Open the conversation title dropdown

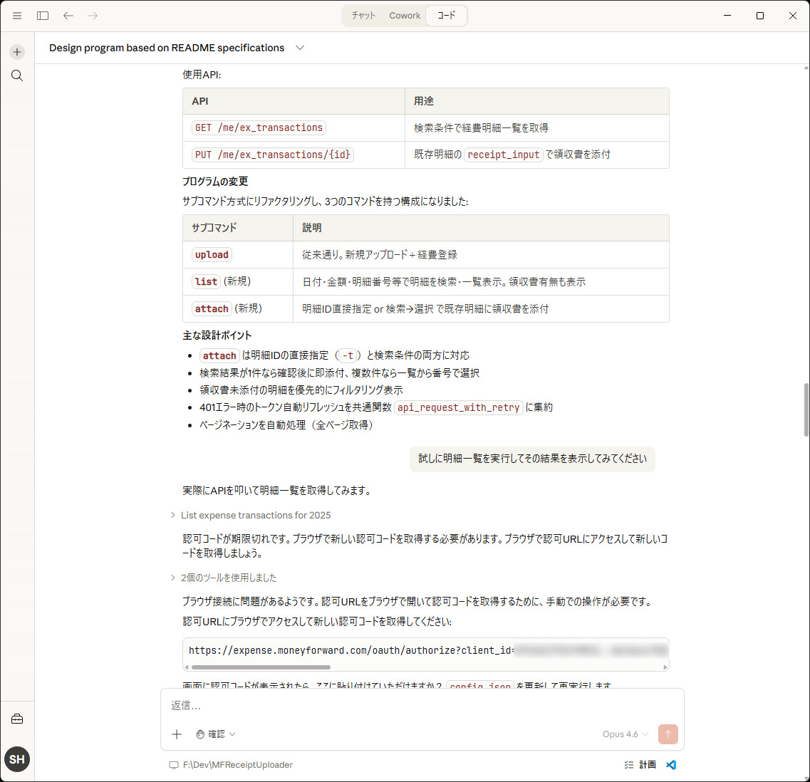coord(299,48)
